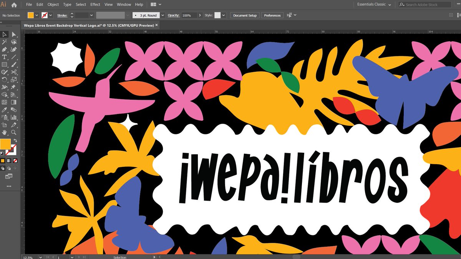Click the Stroke label link

pos(61,15)
